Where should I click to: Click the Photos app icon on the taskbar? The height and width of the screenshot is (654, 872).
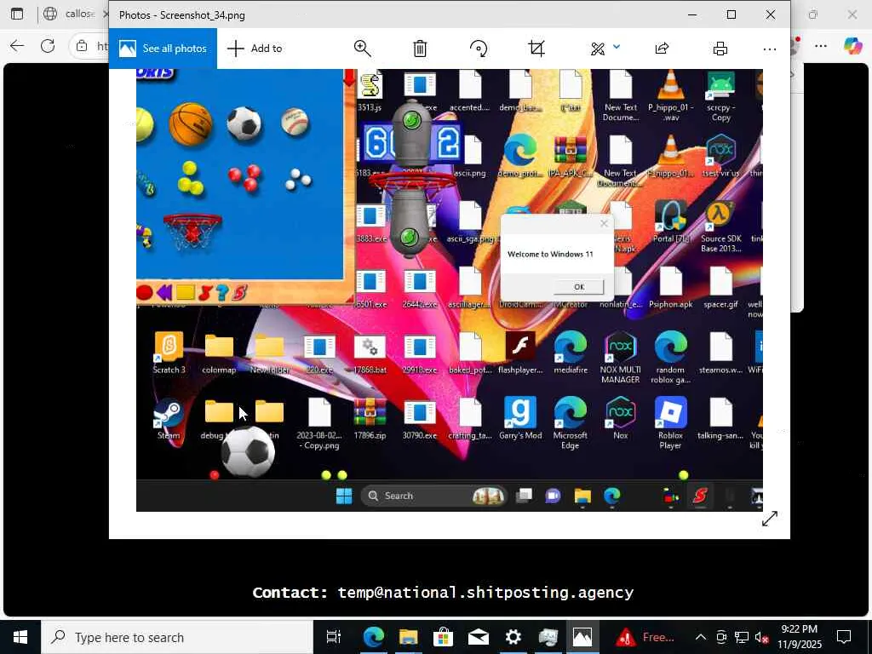[582, 637]
